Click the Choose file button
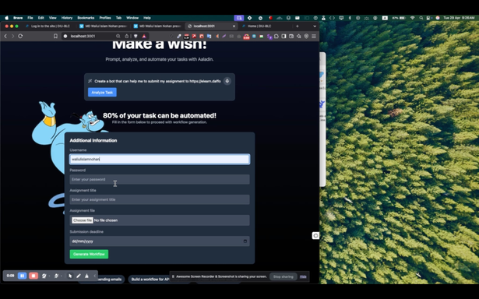Viewport: 479px width, 299px height. (83, 220)
